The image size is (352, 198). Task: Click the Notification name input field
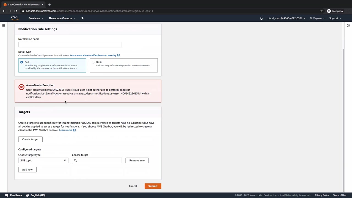point(70,45)
